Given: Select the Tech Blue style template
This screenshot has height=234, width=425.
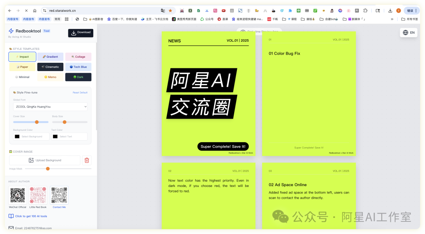Looking at the screenshot, I should [78, 67].
